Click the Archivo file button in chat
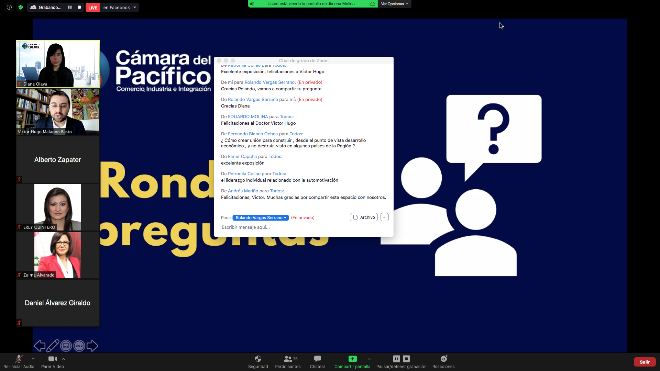The image size is (660, 371). 364,217
